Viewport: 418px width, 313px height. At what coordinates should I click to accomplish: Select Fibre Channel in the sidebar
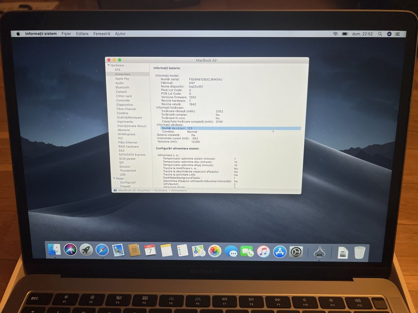pos(126,109)
